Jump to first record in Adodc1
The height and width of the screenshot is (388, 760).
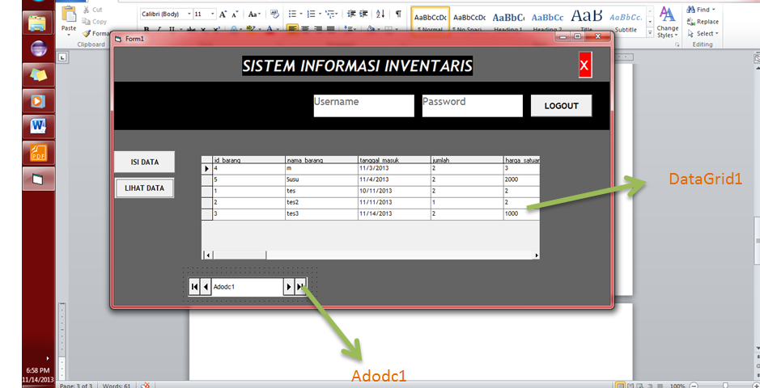click(x=194, y=287)
